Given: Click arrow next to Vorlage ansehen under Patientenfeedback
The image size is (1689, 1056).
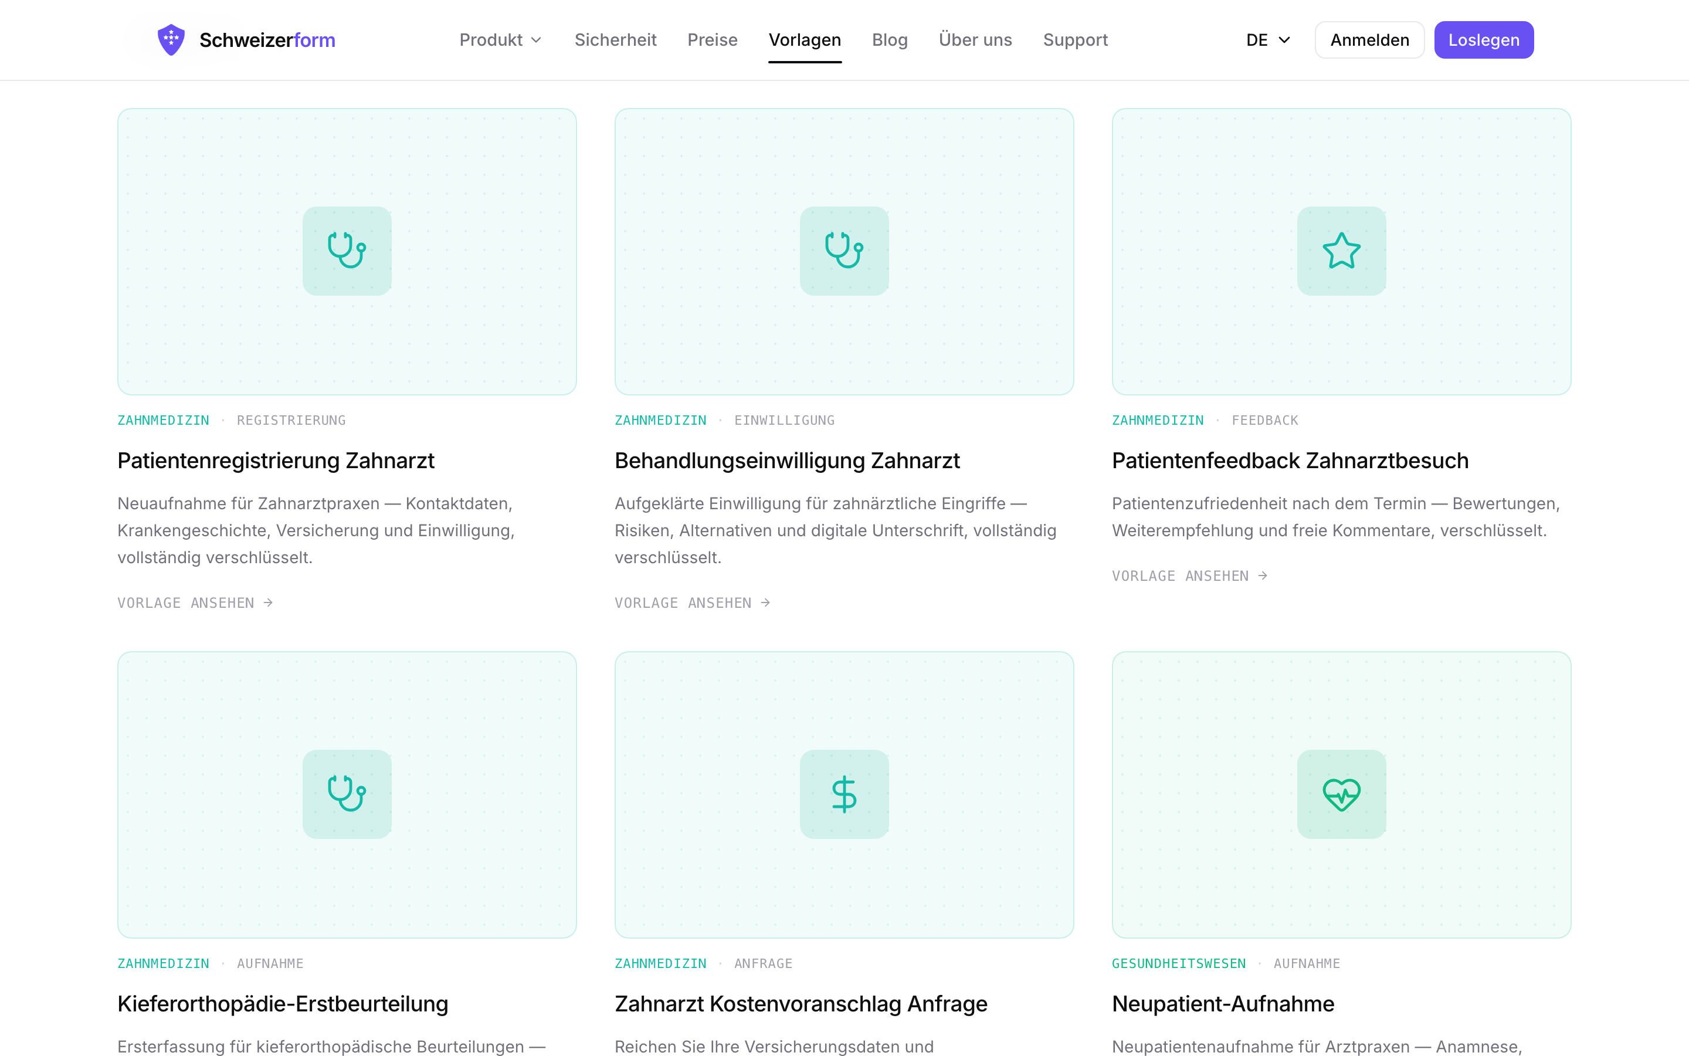Looking at the screenshot, I should click(x=1263, y=576).
